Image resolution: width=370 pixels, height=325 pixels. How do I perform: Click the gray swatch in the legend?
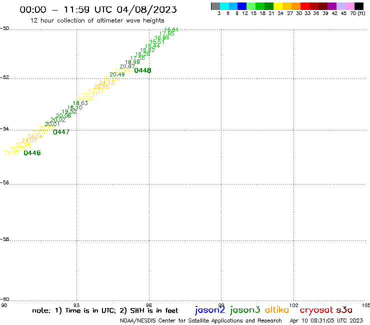pyautogui.click(x=215, y=6)
